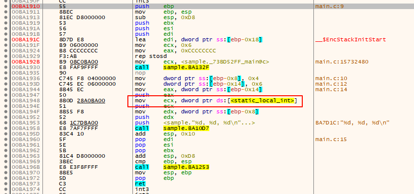Click the 'call sample.BA1253' instruction
The width and height of the screenshot is (414, 194).
pos(172,167)
